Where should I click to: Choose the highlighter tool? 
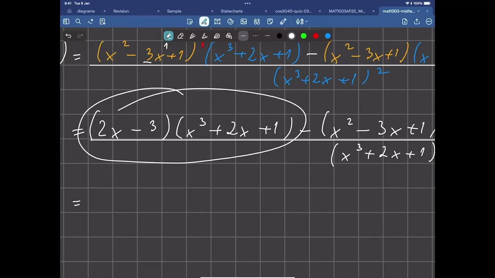point(193,36)
